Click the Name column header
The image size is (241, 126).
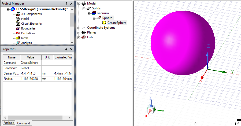[x=12, y=57]
